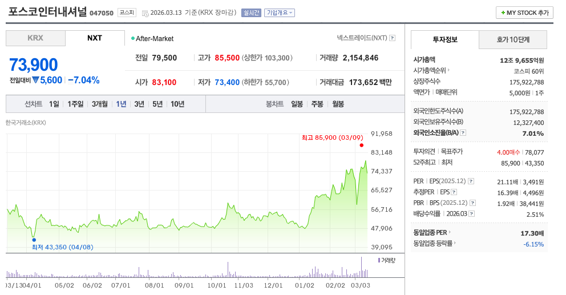Show the 주봉 candlestick chart
Viewport: 566px width, 295px height.
pyautogui.click(x=317, y=104)
